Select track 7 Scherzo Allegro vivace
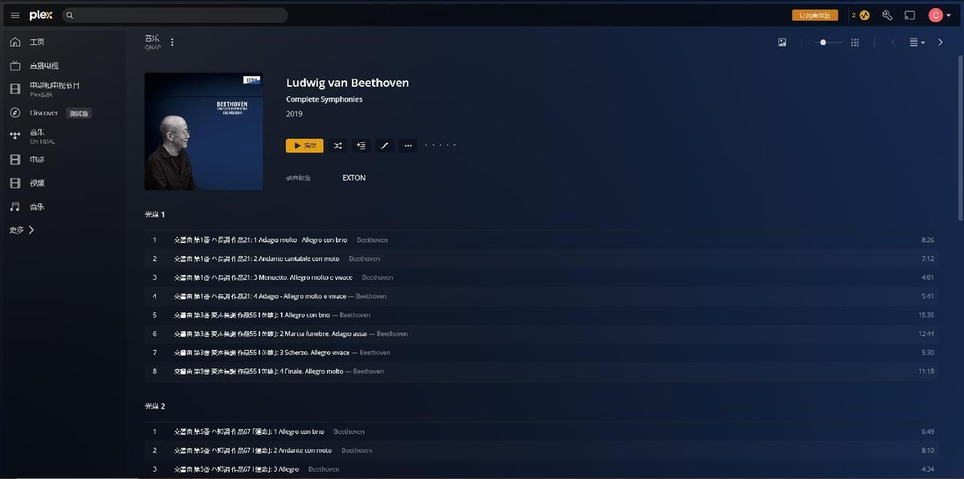The width and height of the screenshot is (964, 479). (541, 353)
